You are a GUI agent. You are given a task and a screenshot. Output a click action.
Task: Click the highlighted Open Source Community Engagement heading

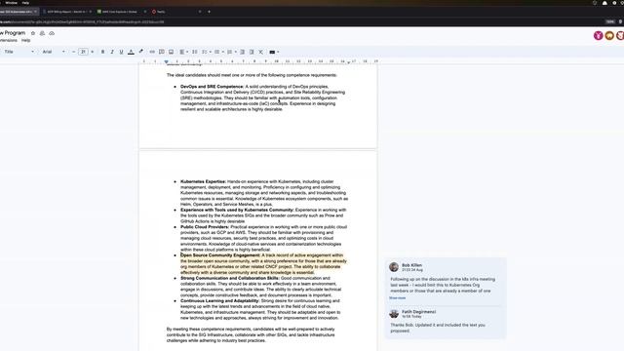220,255
